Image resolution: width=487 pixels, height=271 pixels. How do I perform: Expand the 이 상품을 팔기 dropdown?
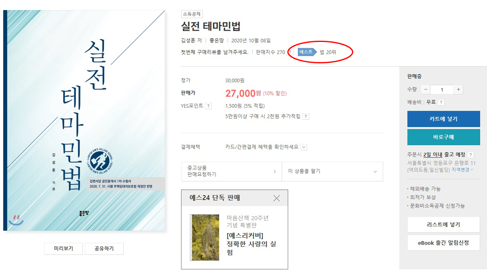pyautogui.click(x=332, y=171)
